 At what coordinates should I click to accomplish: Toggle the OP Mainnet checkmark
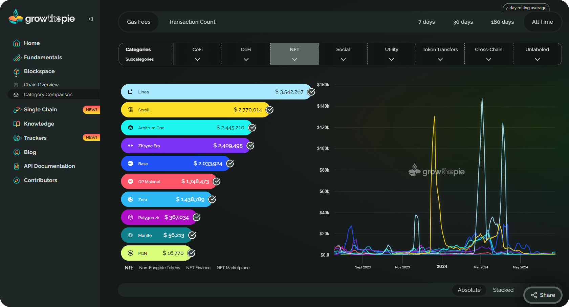pos(217,181)
